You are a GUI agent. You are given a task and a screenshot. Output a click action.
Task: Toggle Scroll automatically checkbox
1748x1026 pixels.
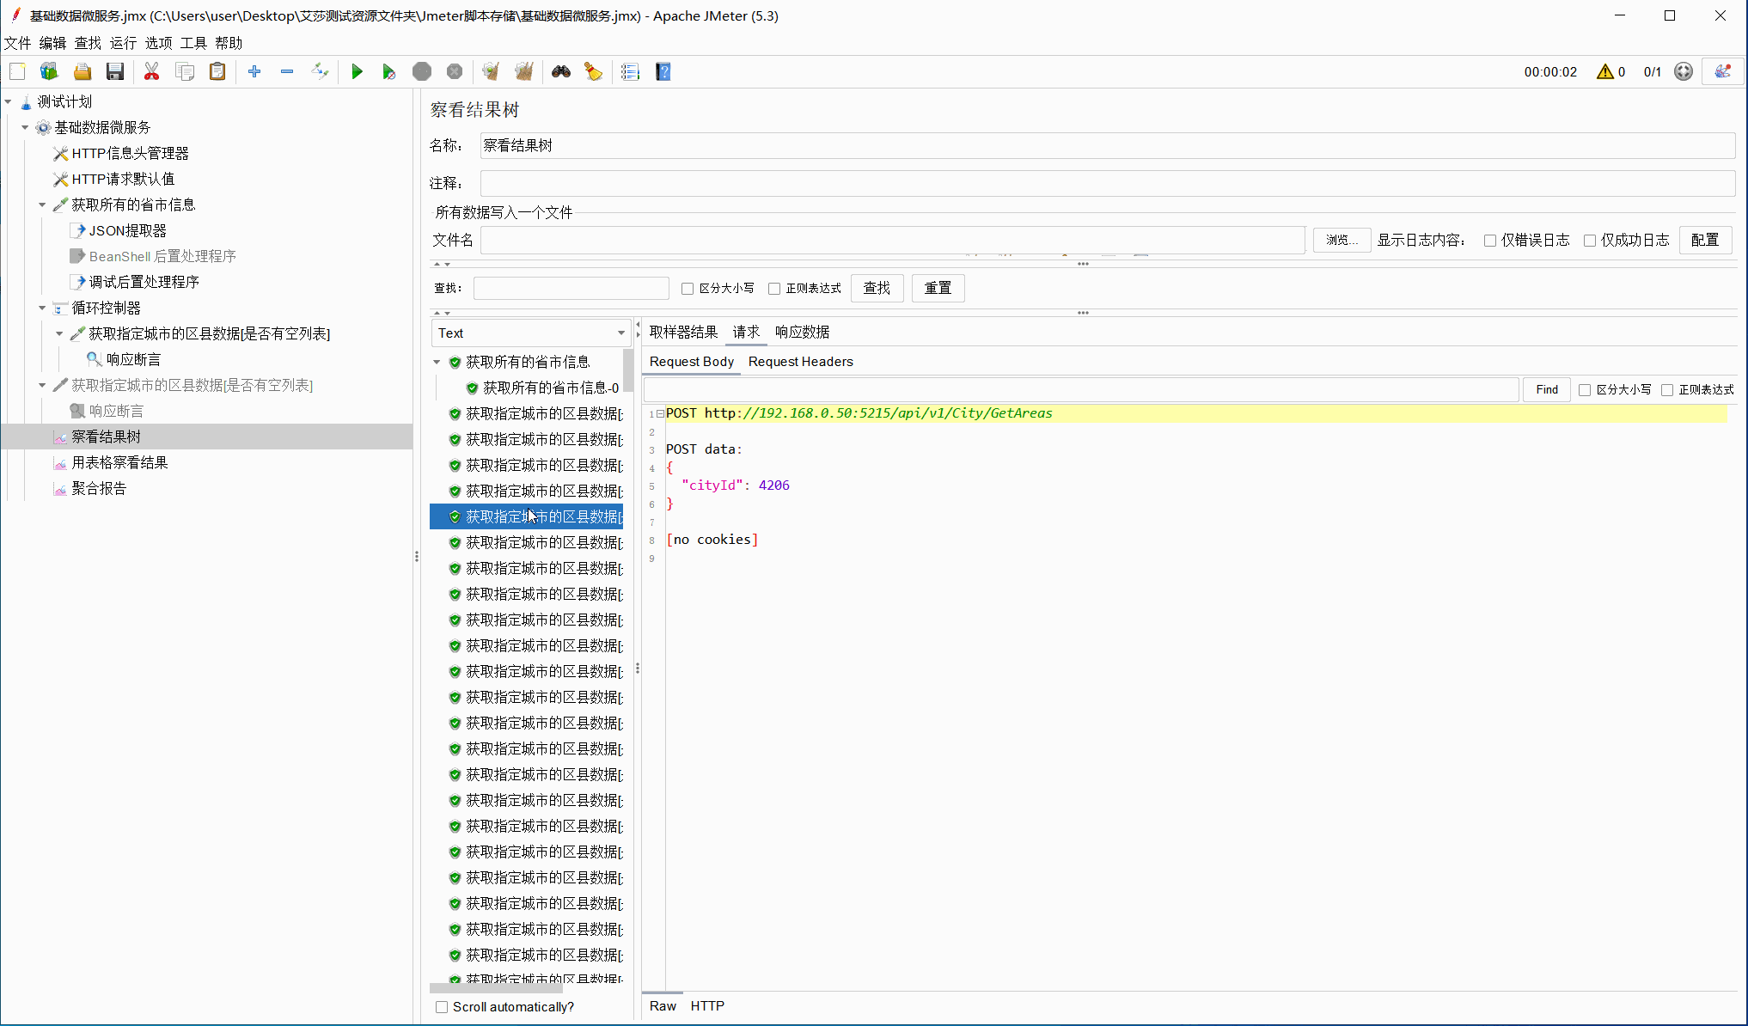coord(442,1007)
